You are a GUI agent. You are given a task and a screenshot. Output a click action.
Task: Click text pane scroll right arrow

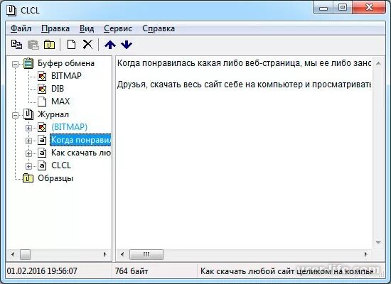click(366, 254)
